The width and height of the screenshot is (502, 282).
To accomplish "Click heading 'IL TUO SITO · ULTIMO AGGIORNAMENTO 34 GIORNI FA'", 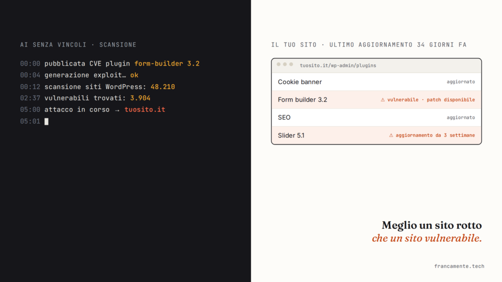I will click(369, 45).
